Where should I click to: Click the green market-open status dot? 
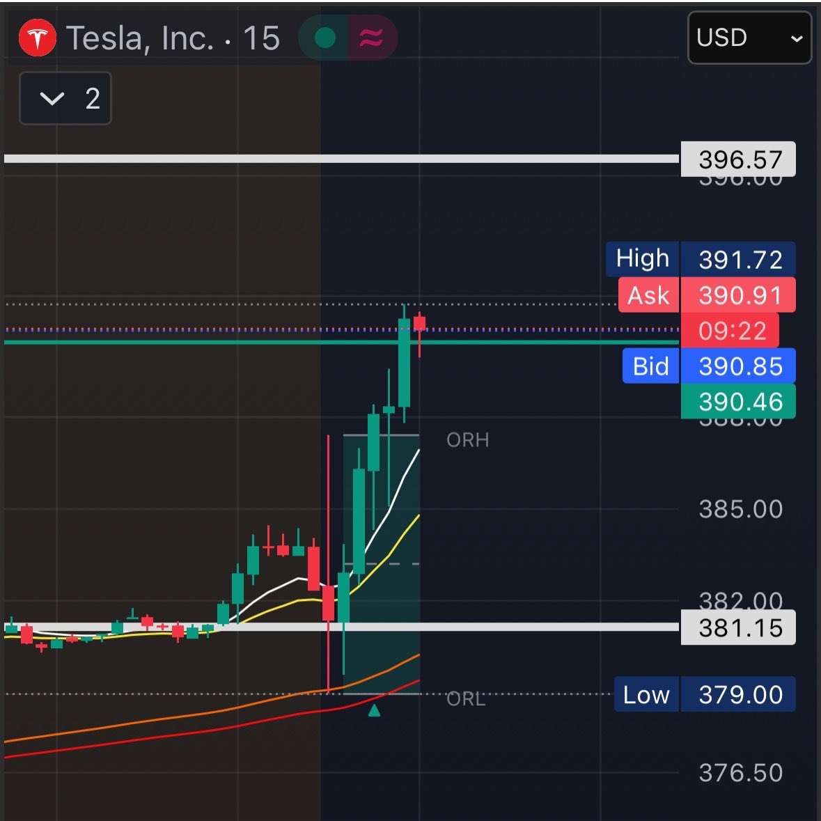coord(325,38)
